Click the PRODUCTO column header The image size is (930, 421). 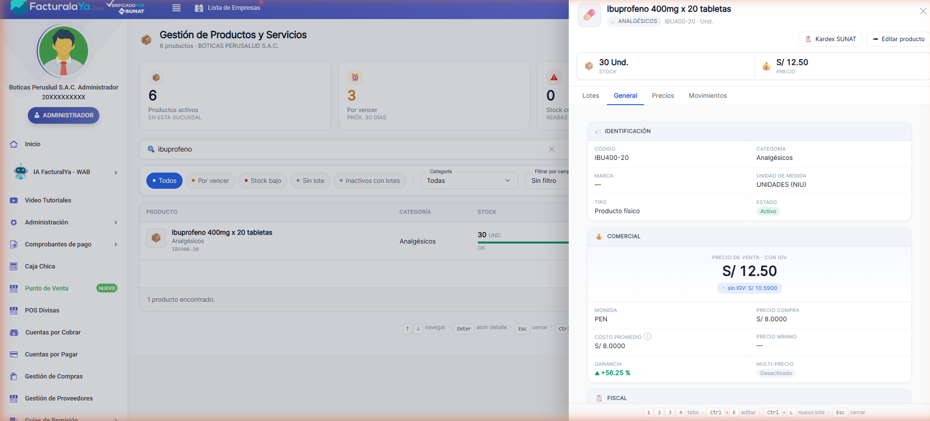(x=162, y=212)
